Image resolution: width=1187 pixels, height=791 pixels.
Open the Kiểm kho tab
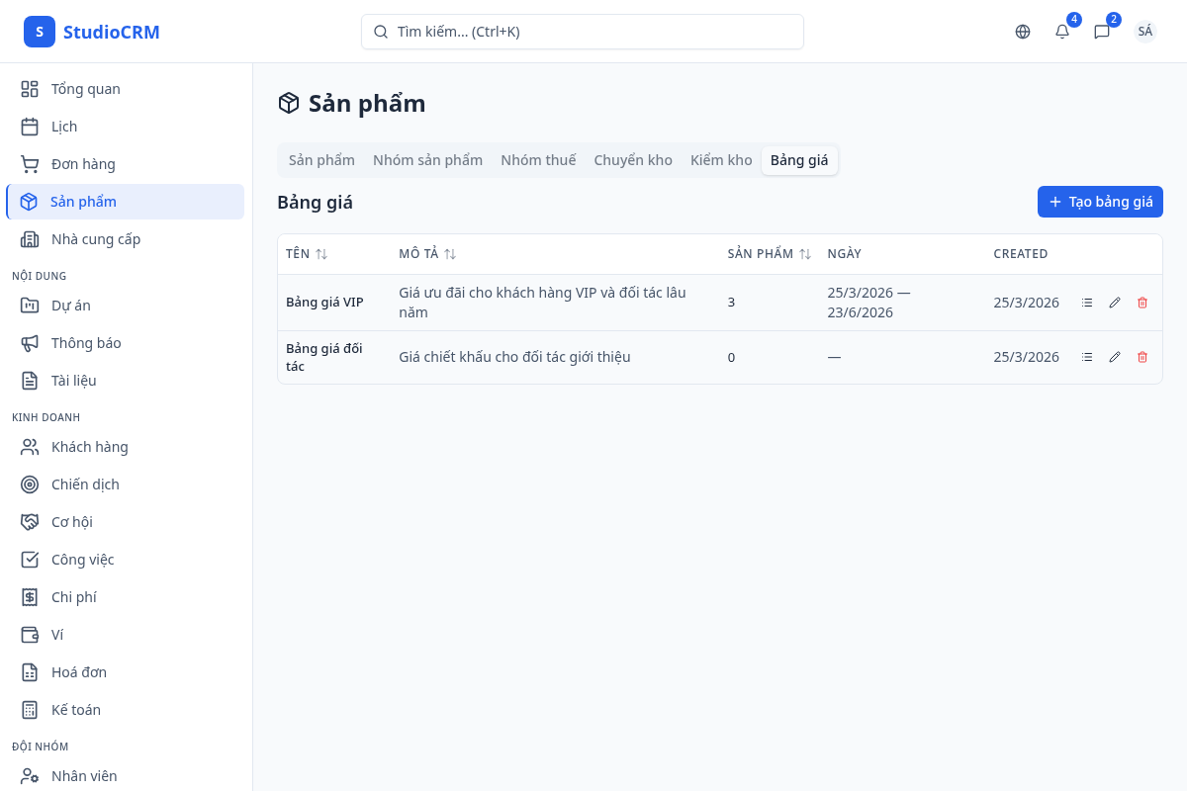[721, 160]
